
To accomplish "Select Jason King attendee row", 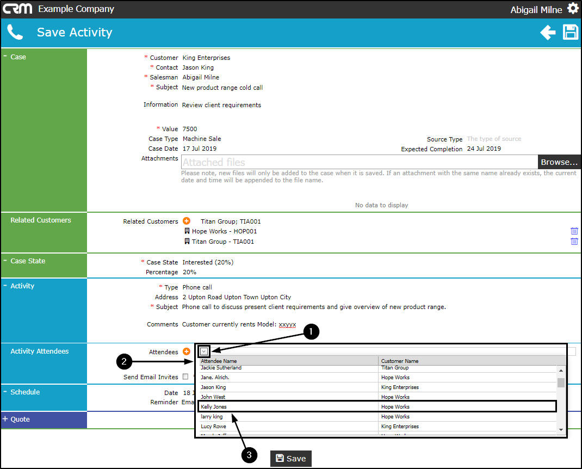I will (377, 387).
